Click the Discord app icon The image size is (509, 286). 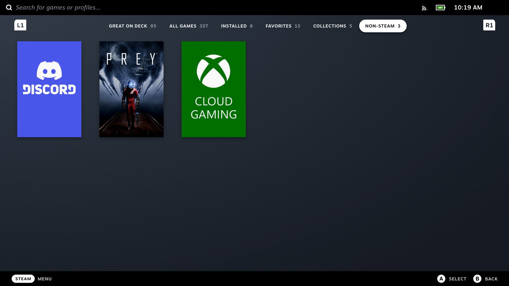point(49,89)
